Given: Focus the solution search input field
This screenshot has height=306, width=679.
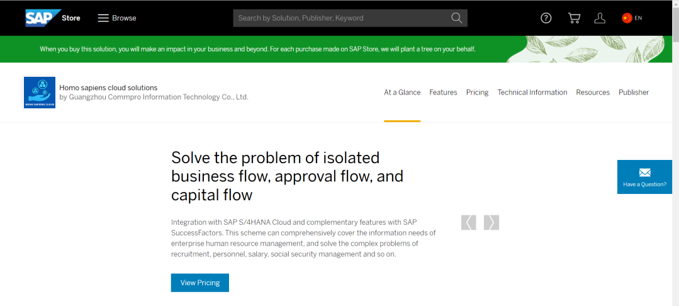Looking at the screenshot, I should (340, 18).
